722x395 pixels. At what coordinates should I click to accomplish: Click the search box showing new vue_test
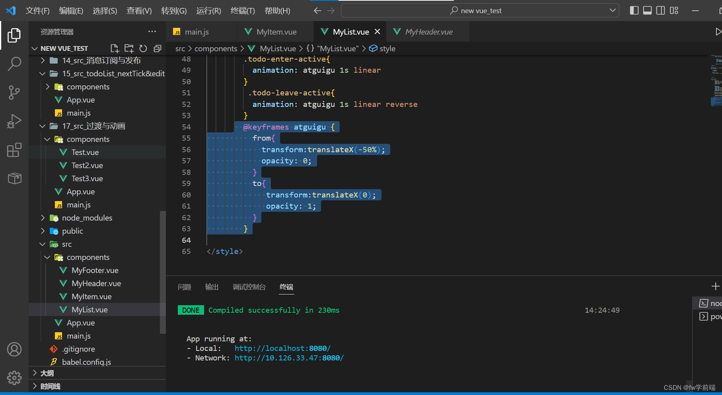479,10
